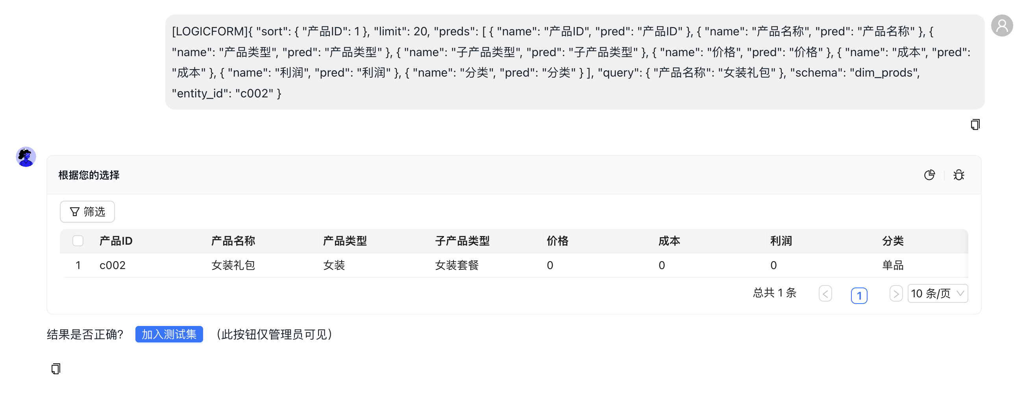Click the assistant avatar next to results
1025x399 pixels.
(x=26, y=156)
